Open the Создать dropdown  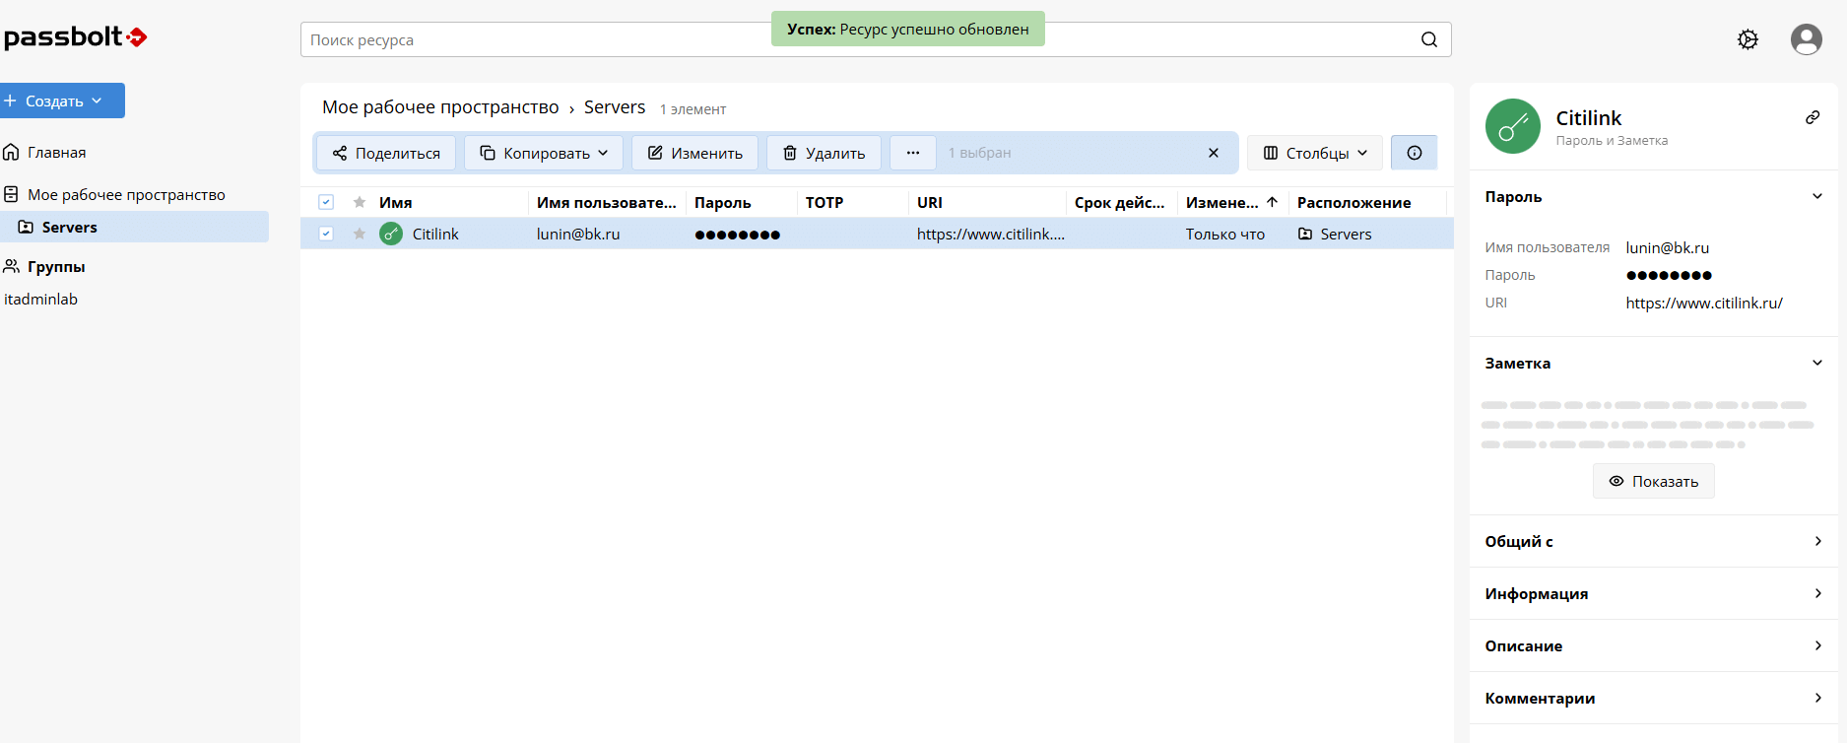point(62,101)
